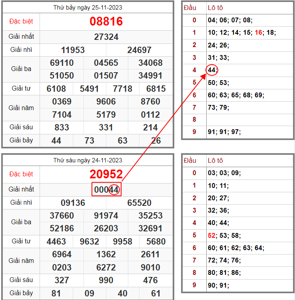
Task: Click the header Thứ bảy ngày 25-11-2023
Action: [x=88, y=8]
